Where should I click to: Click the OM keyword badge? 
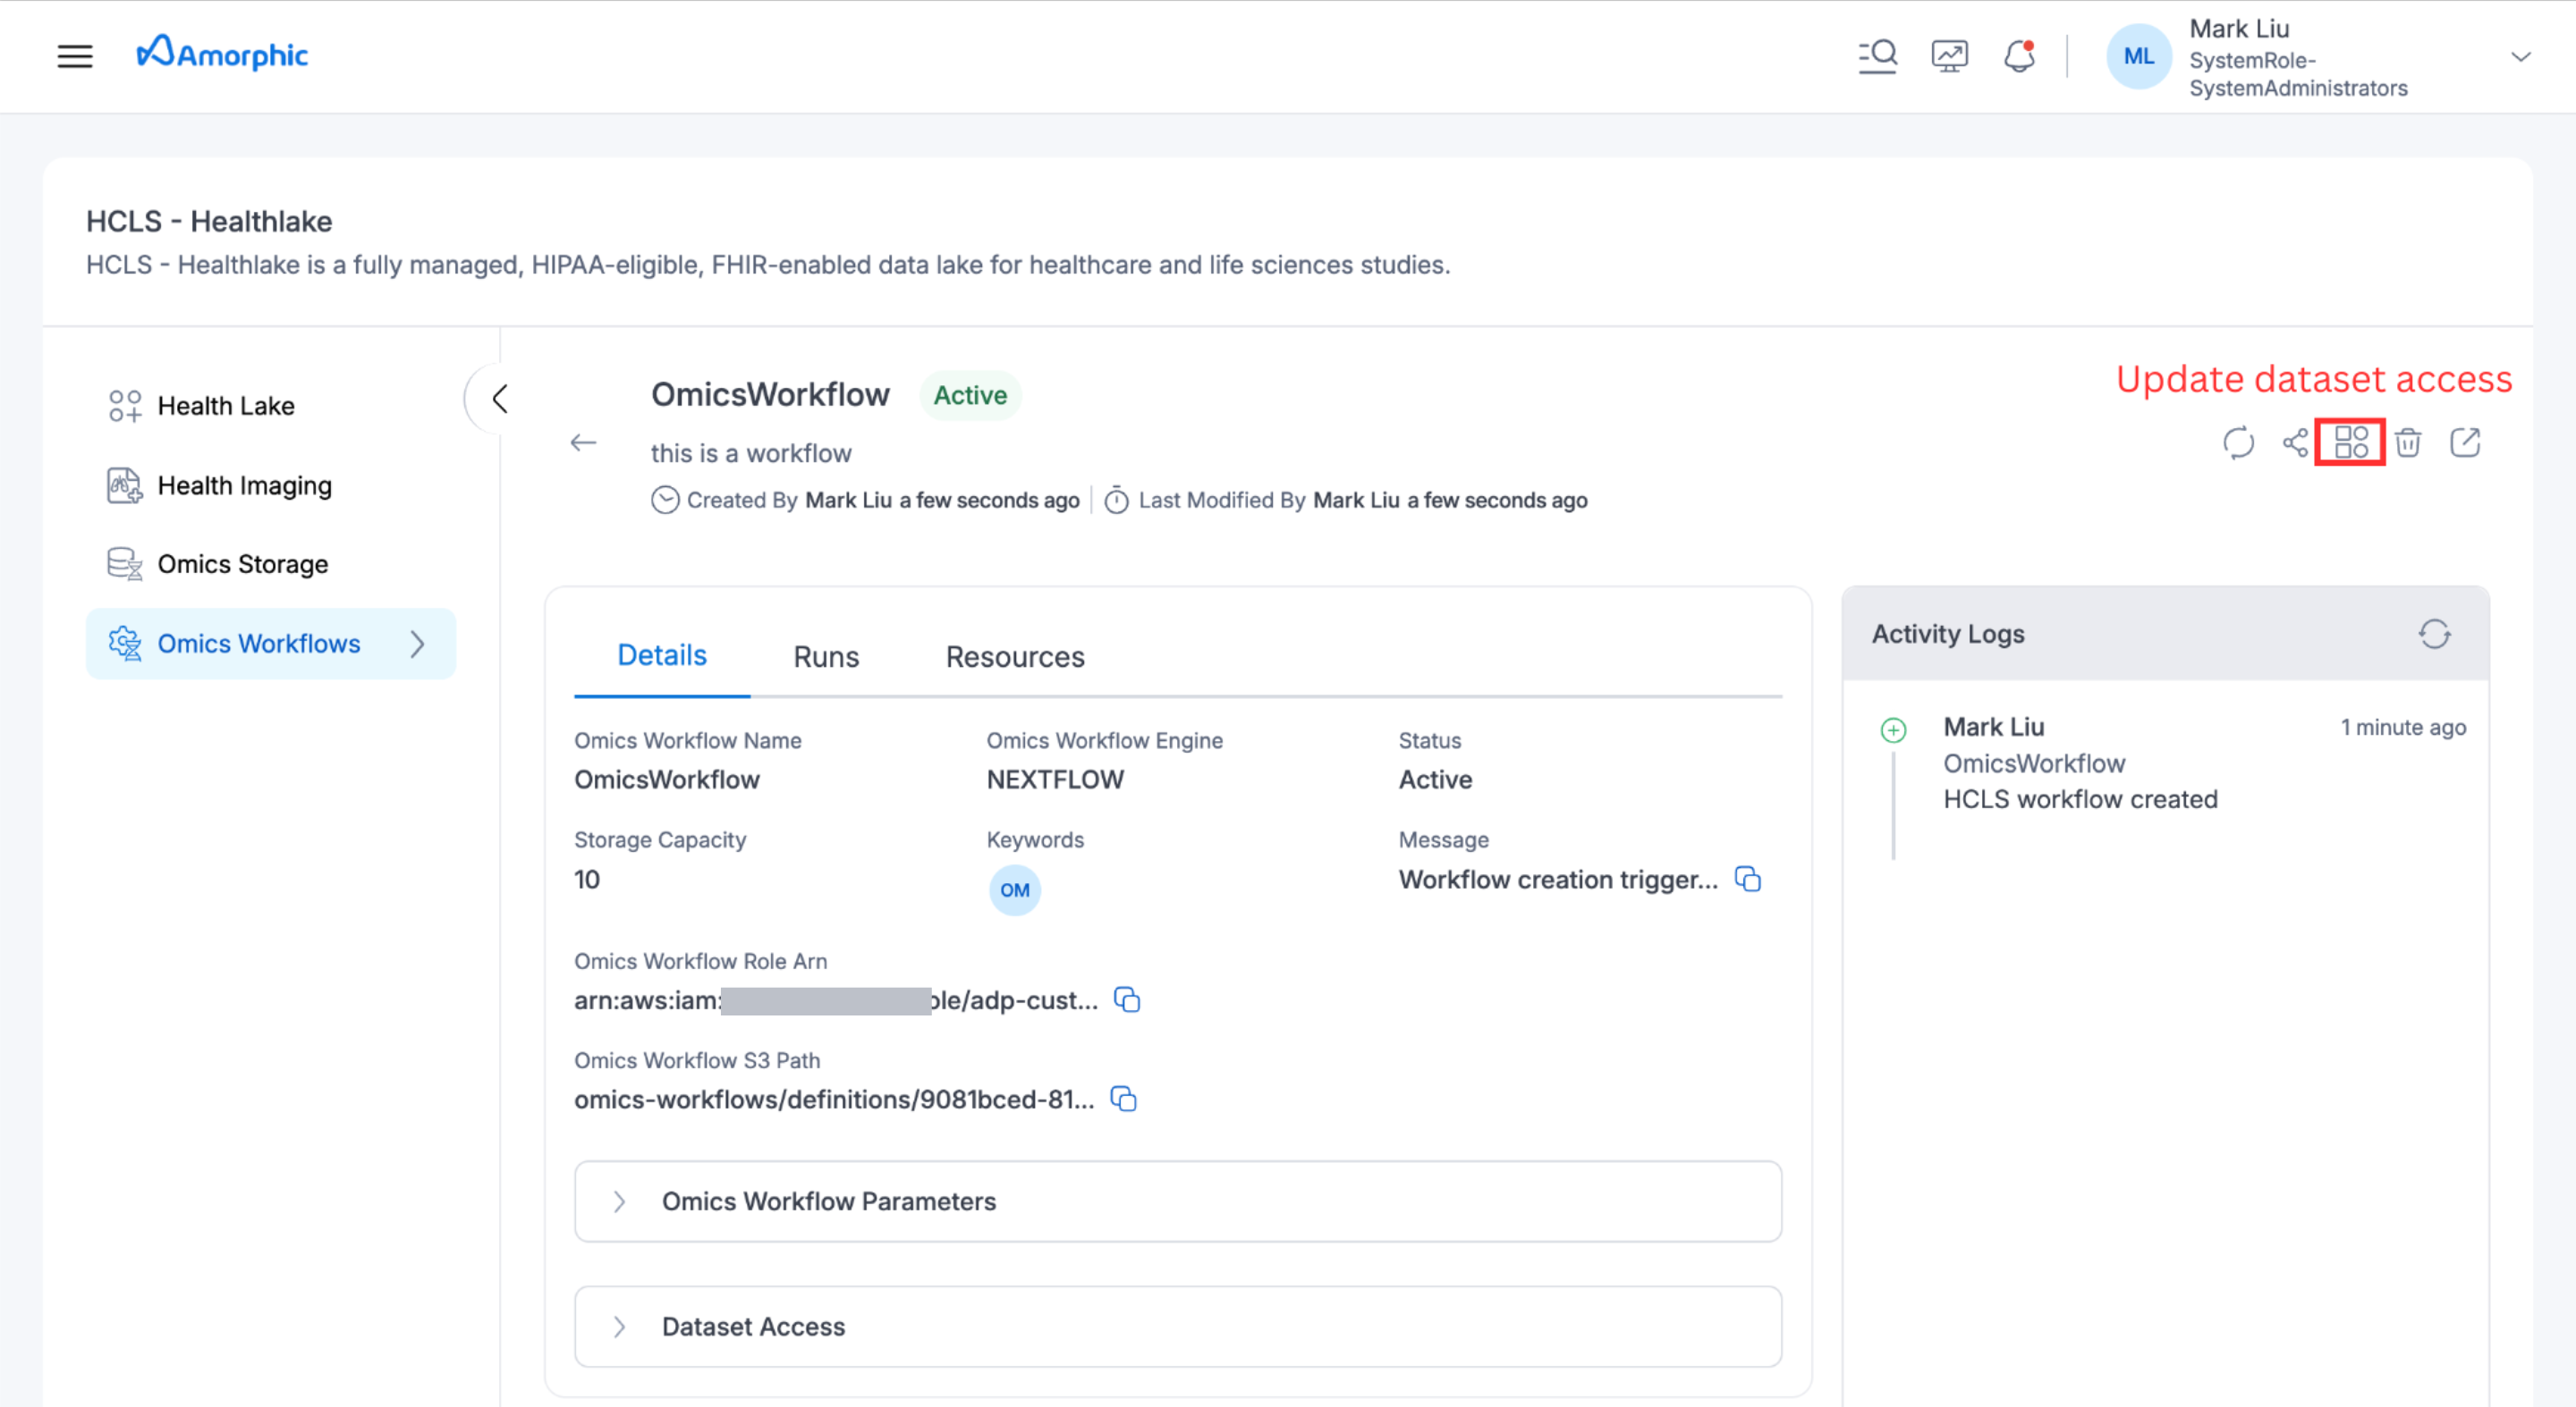point(1014,889)
